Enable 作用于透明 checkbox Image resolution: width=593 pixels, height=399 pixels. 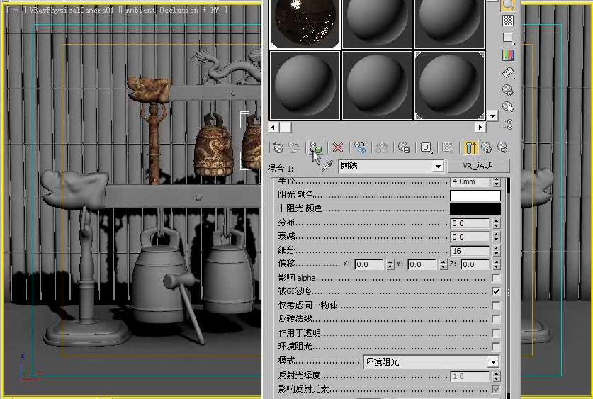pos(496,333)
